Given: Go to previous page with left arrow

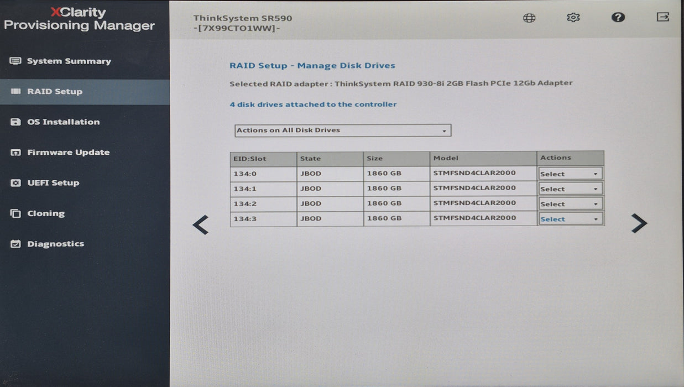Looking at the screenshot, I should click(x=200, y=224).
